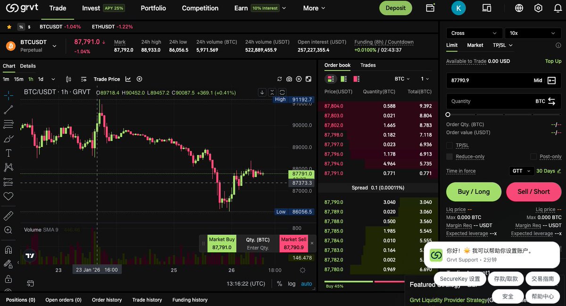Open the wallet icon in header
This screenshot has width=566, height=306.
[430, 8]
